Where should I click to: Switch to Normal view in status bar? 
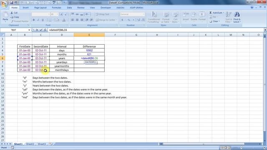point(222,147)
